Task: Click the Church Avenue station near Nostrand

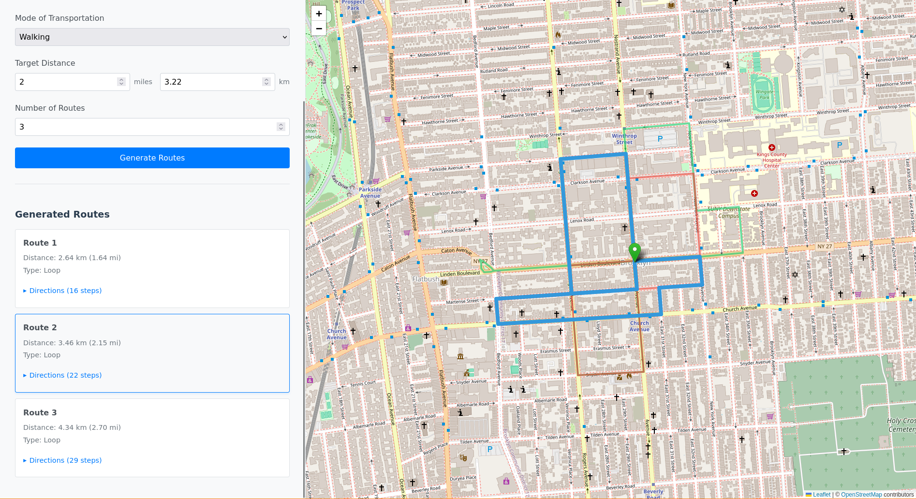Action: tap(639, 326)
